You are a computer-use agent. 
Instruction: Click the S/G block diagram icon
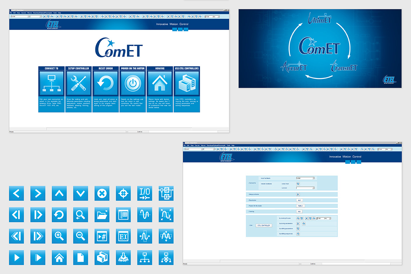(x=166, y=193)
